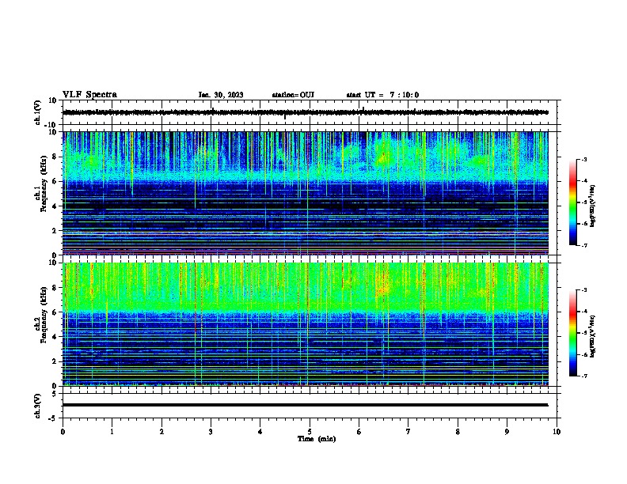Viewport: 627px width, 484px height.
Task: Click the "-3" label on ch.1 color bar
Action: (x=583, y=159)
